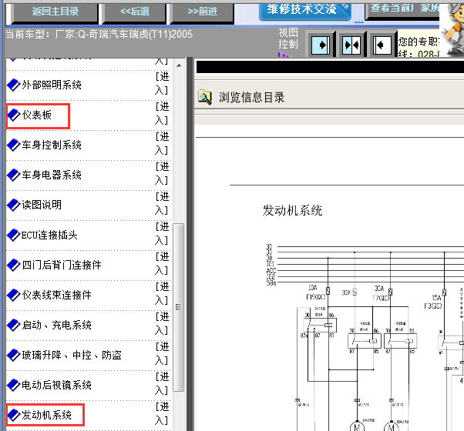This screenshot has width=464, height=431.
Task: Click the 浏览信息目录 folder search icon
Action: pos(205,97)
